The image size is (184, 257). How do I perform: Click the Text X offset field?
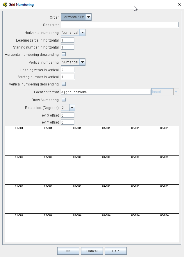tap(67, 115)
